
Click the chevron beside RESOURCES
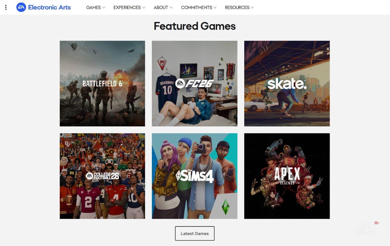(x=252, y=7)
